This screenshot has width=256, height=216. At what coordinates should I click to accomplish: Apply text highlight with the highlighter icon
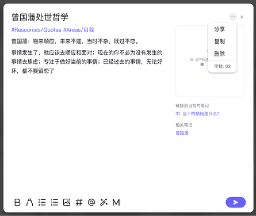[29, 202]
